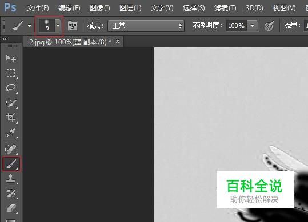This screenshot has width=308, height=222.
Task: Open the 滤镜(T) menu
Action: click(x=225, y=8)
